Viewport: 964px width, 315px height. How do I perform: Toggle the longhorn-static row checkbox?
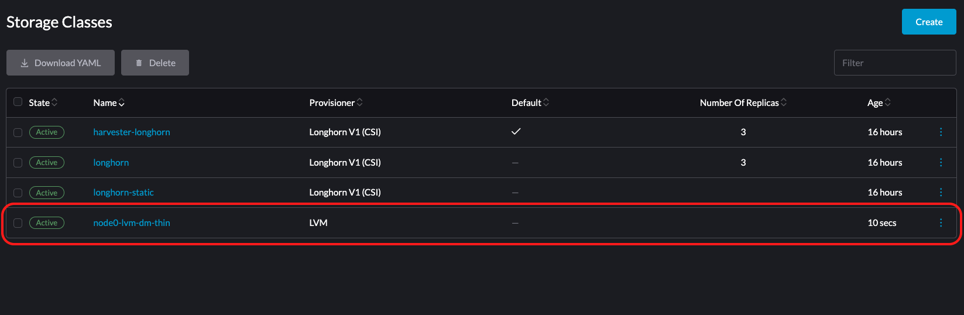pyautogui.click(x=18, y=193)
